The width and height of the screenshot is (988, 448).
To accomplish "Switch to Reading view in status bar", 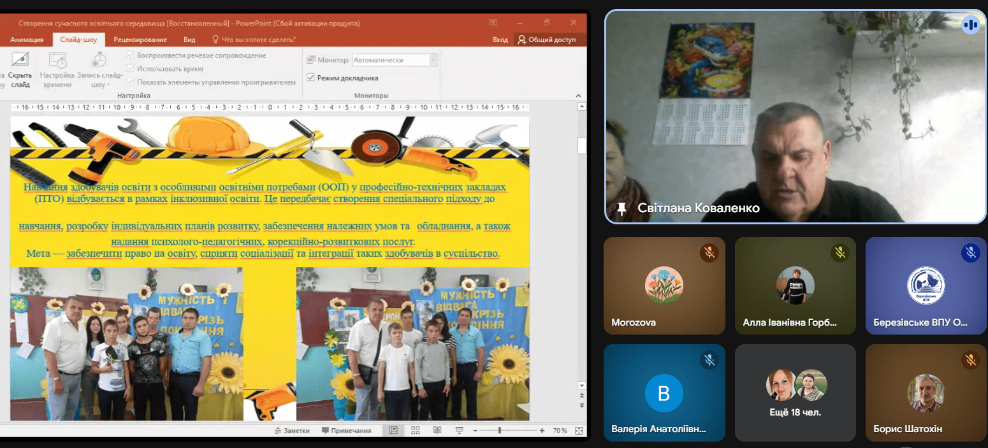I will pos(437,430).
